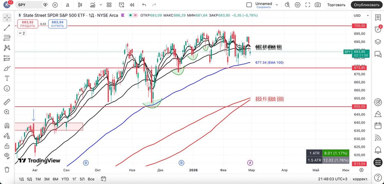The width and height of the screenshot is (384, 184).
Task: Click the Сохранить link under Unnamed
Action: pos(264,7)
